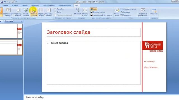
Task: Open Образец заметок master
Action: (x=49, y=12)
